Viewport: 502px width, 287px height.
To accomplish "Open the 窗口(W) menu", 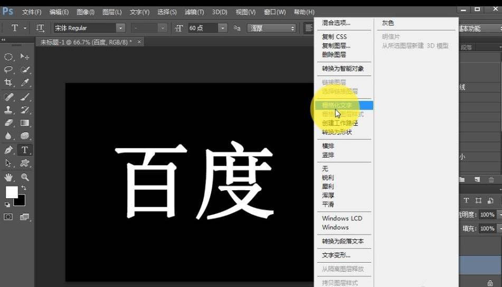I will click(x=274, y=12).
